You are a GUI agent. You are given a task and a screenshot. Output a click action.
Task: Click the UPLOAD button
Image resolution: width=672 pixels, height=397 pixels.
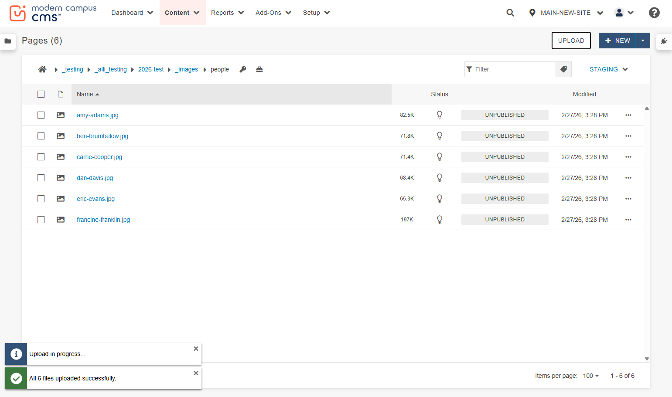571,41
